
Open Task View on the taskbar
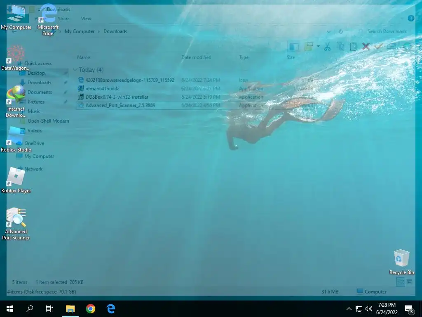point(49,309)
